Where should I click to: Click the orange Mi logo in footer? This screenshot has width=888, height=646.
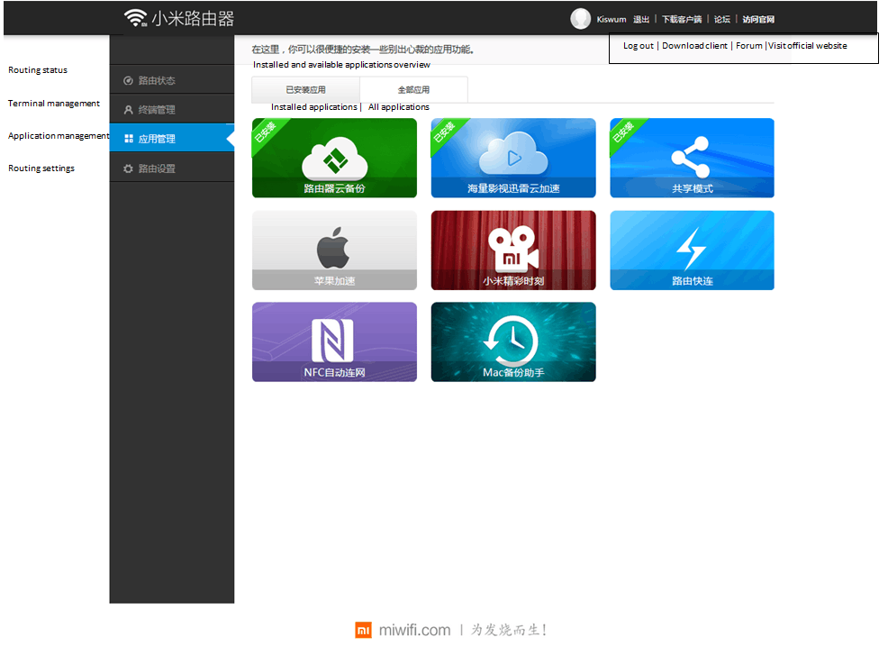tap(364, 630)
